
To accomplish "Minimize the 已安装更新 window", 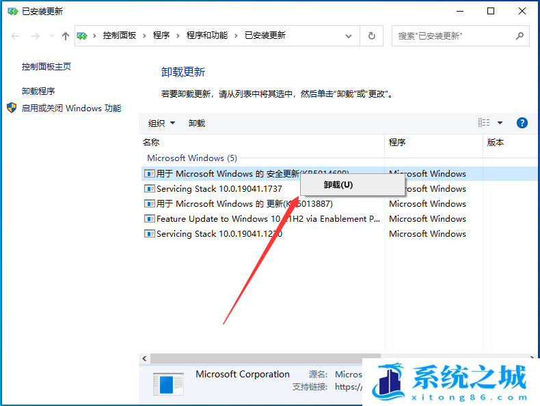I will 460,11.
